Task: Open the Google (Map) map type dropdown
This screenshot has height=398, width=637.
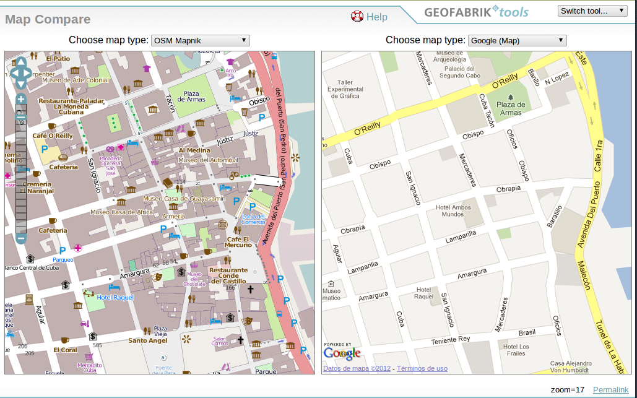Action: (517, 41)
